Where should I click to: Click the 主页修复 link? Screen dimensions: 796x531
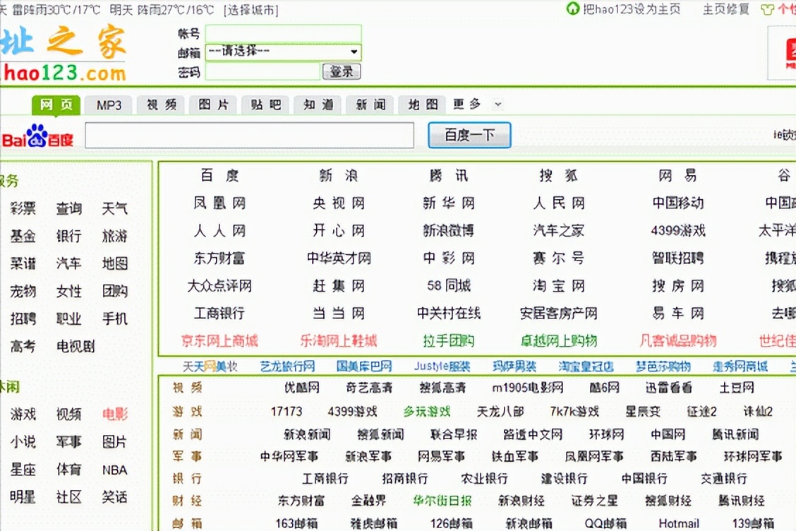(x=725, y=8)
